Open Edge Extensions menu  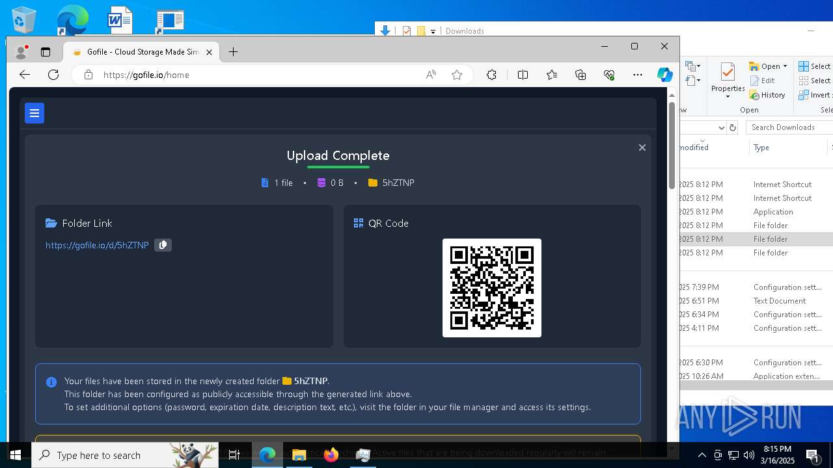[x=491, y=75]
